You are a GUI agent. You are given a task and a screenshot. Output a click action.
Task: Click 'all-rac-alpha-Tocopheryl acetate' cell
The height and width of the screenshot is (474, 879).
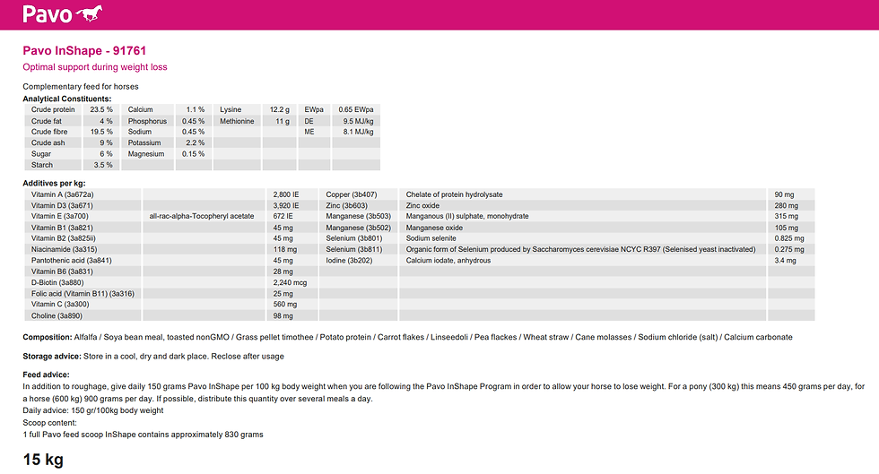click(202, 216)
